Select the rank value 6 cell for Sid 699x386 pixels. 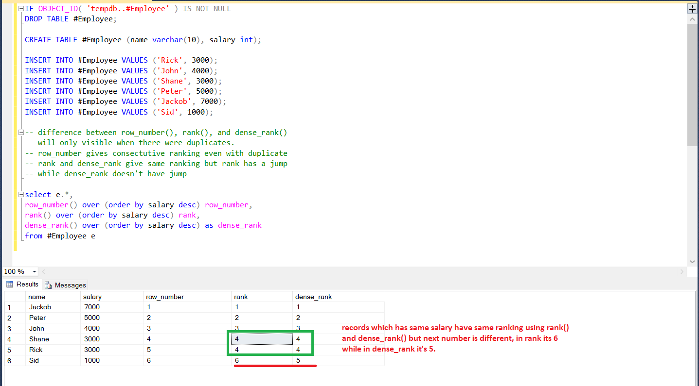(262, 360)
